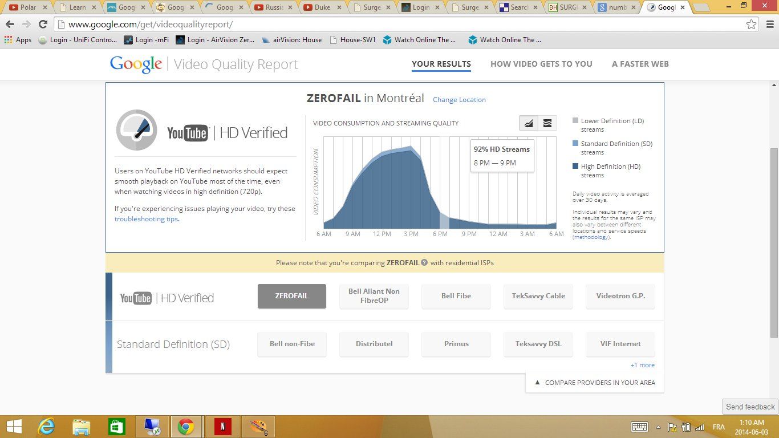This screenshot has height=438, width=779.
Task: Click the Send feedback button
Action: coord(750,407)
